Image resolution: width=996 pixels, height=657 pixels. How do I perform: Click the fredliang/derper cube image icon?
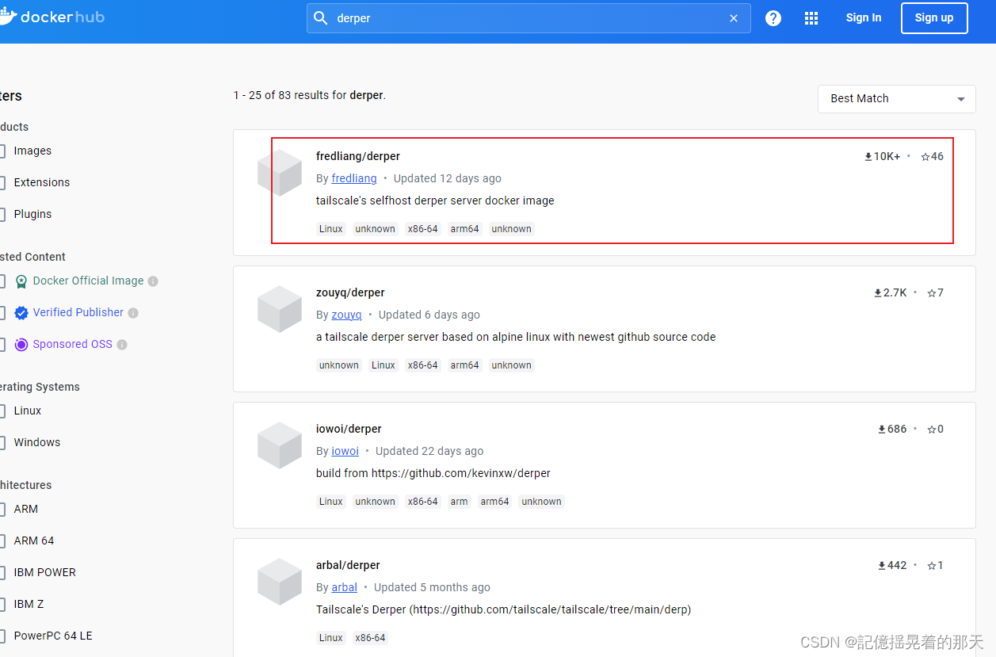coord(280,172)
